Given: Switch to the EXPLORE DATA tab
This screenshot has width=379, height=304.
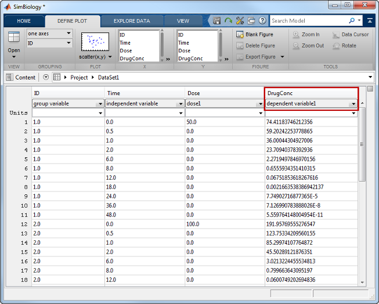Looking at the screenshot, I should (x=131, y=21).
